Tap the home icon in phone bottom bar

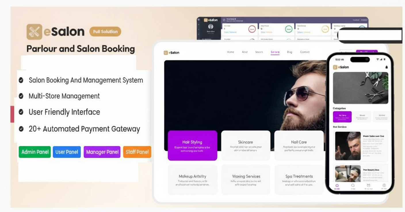(x=337, y=186)
